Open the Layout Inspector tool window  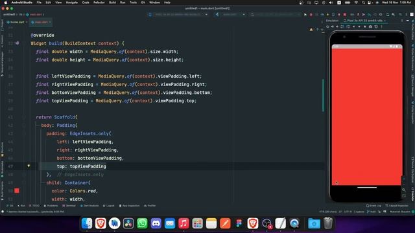pyautogui.click(x=397, y=206)
